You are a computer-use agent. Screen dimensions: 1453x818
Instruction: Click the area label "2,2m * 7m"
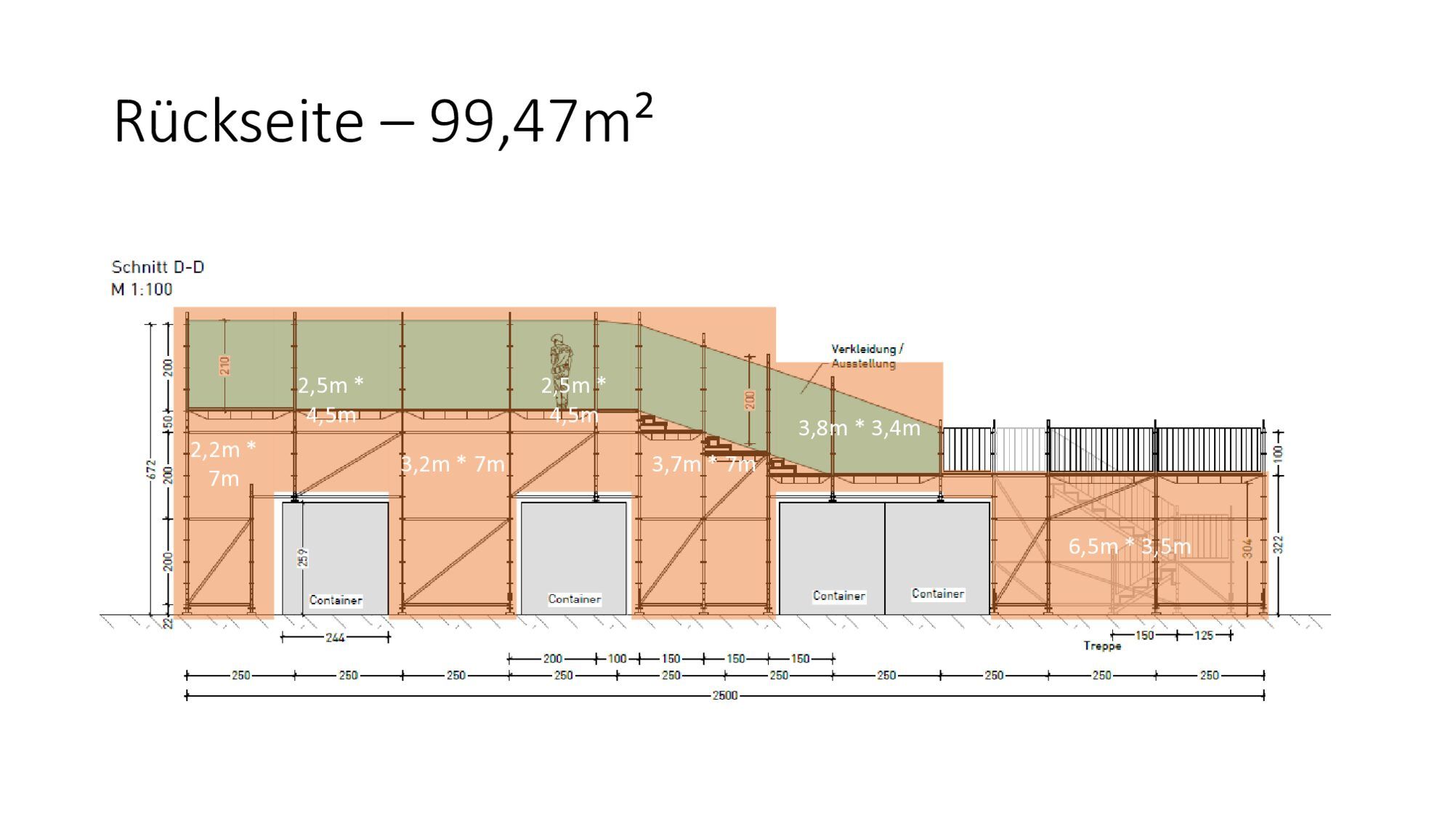click(x=224, y=463)
